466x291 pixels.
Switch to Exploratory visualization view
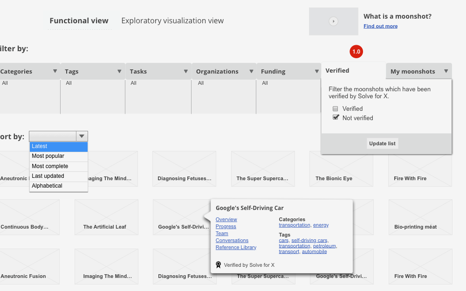coord(172,20)
